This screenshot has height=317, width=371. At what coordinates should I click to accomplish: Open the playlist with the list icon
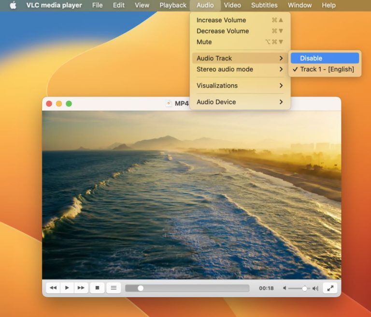coord(114,288)
